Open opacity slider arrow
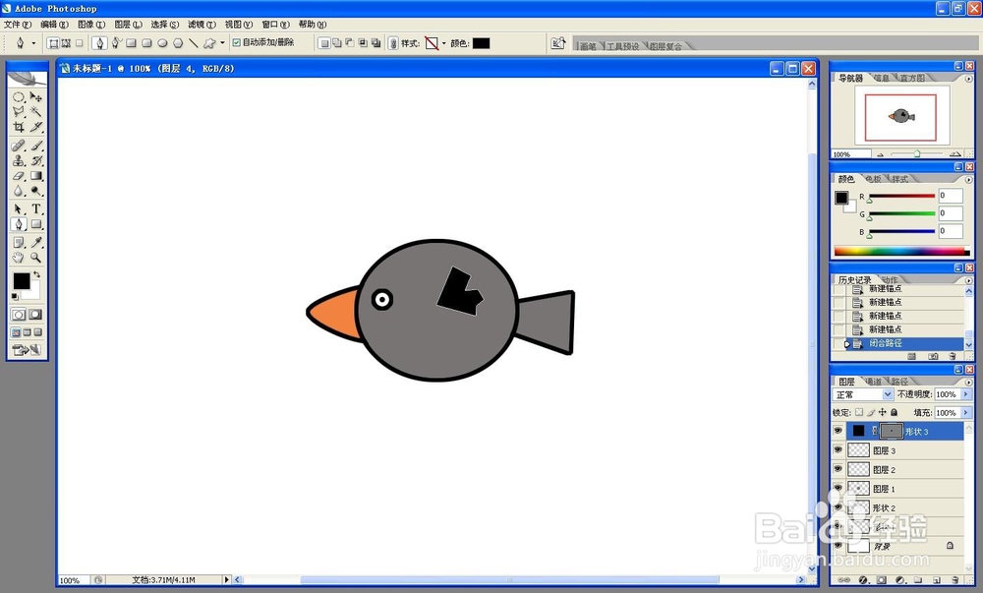Screen dimensions: 983x593 tap(965, 394)
